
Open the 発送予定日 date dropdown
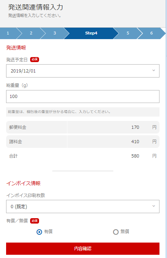click(83, 71)
